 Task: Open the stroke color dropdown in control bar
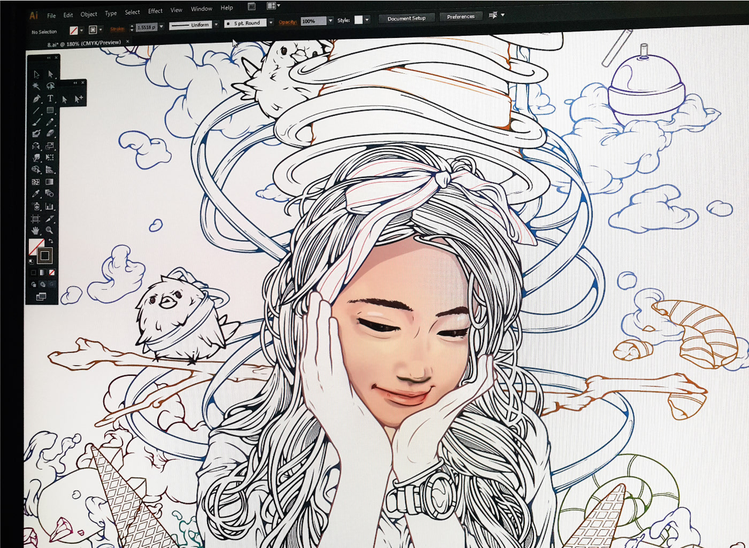100,30
